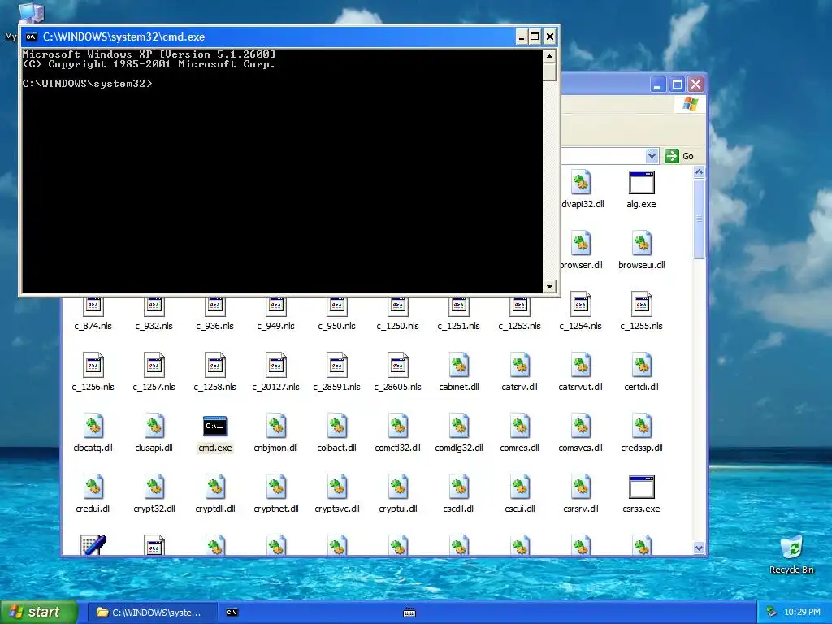Click the file name colbact.dll
This screenshot has width=832, height=624.
[337, 448]
